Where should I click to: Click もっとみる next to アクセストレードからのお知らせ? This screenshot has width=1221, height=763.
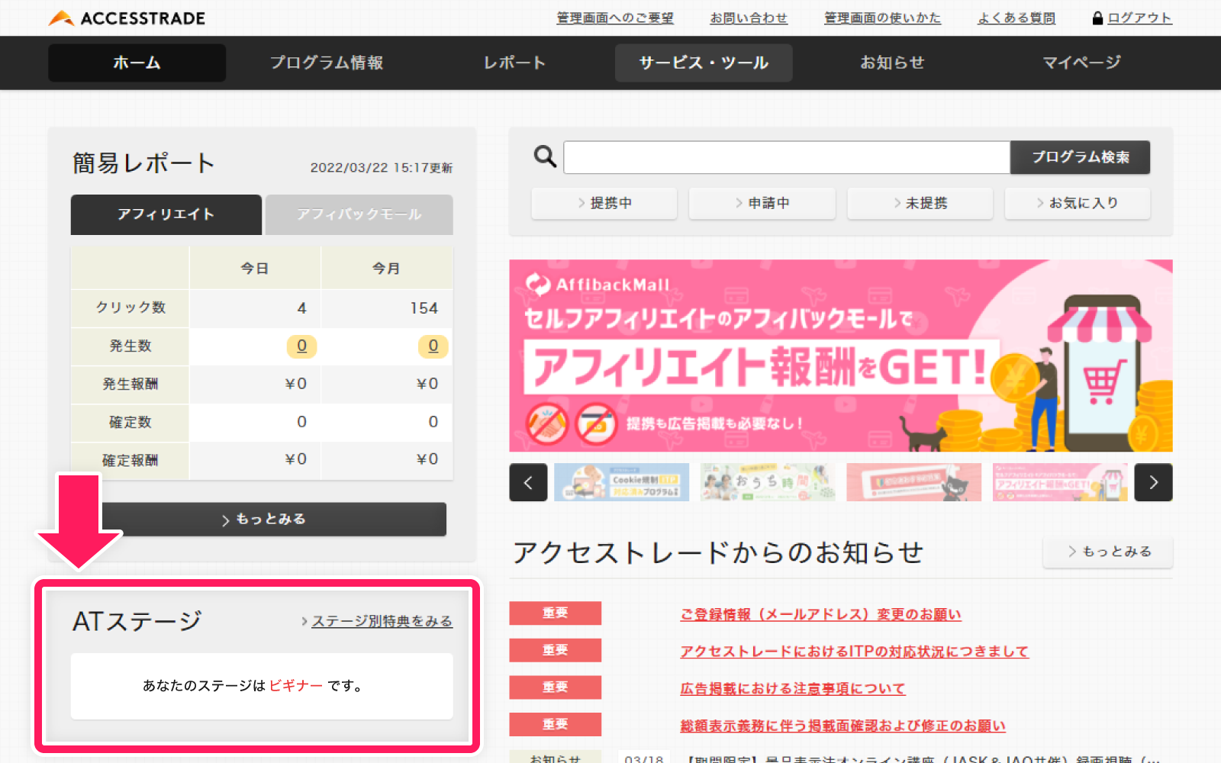pos(1108,552)
